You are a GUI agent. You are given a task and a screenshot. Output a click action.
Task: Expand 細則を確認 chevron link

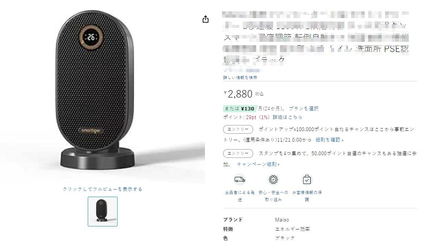(x=329, y=140)
